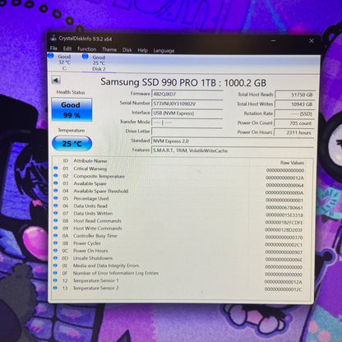Click the ID column header

pyautogui.click(x=66, y=160)
